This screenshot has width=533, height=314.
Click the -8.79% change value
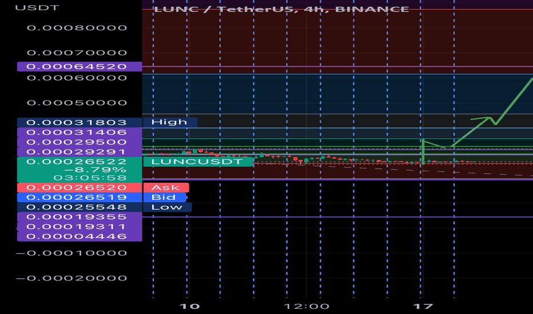coord(95,170)
